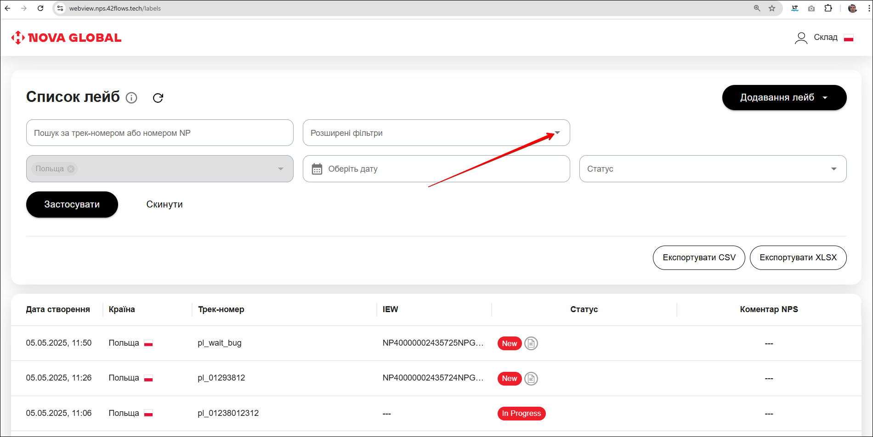The width and height of the screenshot is (873, 437).
Task: Expand the Розширені фільтри dropdown
Action: 557,133
